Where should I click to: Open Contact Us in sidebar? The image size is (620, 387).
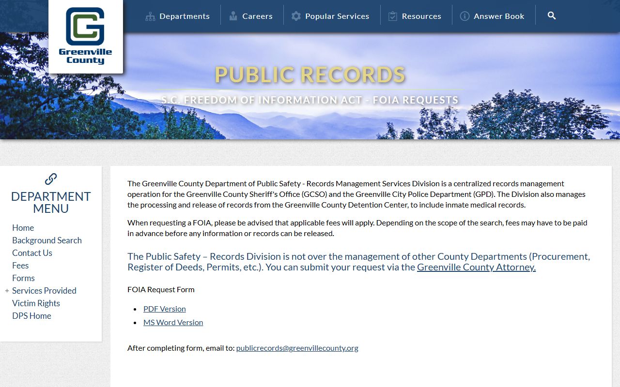point(32,253)
